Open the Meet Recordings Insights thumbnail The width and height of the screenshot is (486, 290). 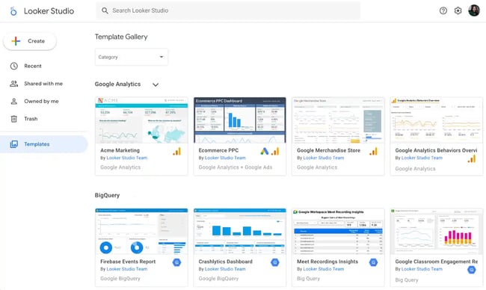click(x=338, y=232)
